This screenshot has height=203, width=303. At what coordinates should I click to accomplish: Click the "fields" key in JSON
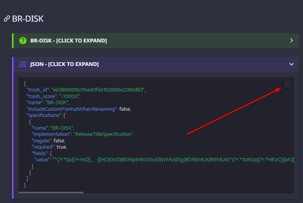coord(39,153)
